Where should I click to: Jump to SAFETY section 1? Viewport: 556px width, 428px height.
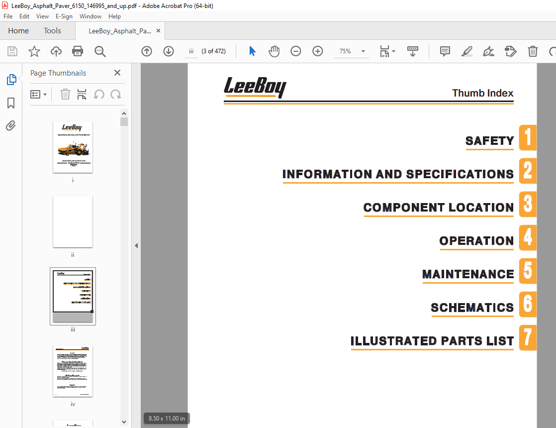click(490, 141)
